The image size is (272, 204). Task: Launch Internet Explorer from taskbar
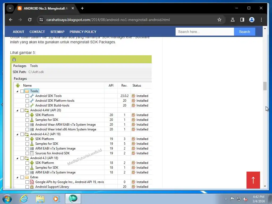pyautogui.click(x=24, y=199)
